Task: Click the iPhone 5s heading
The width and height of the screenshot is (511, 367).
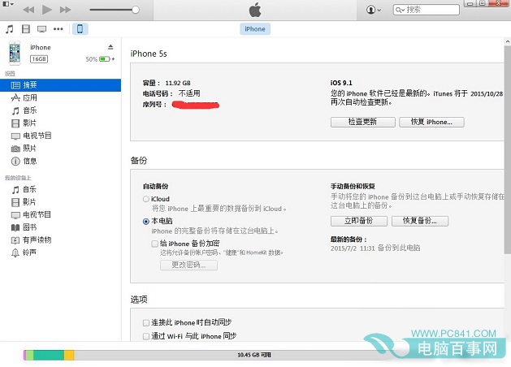Action: tap(149, 54)
